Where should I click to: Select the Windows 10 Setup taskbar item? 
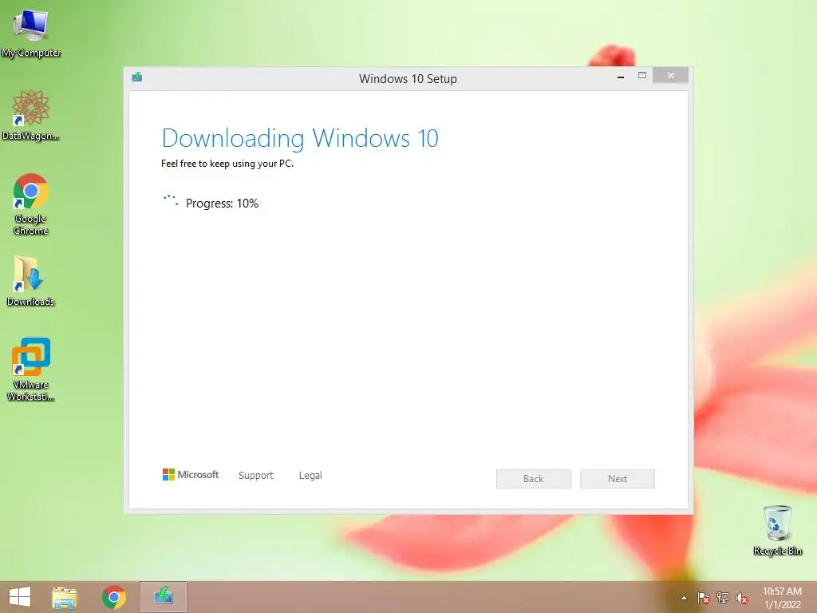tap(163, 597)
